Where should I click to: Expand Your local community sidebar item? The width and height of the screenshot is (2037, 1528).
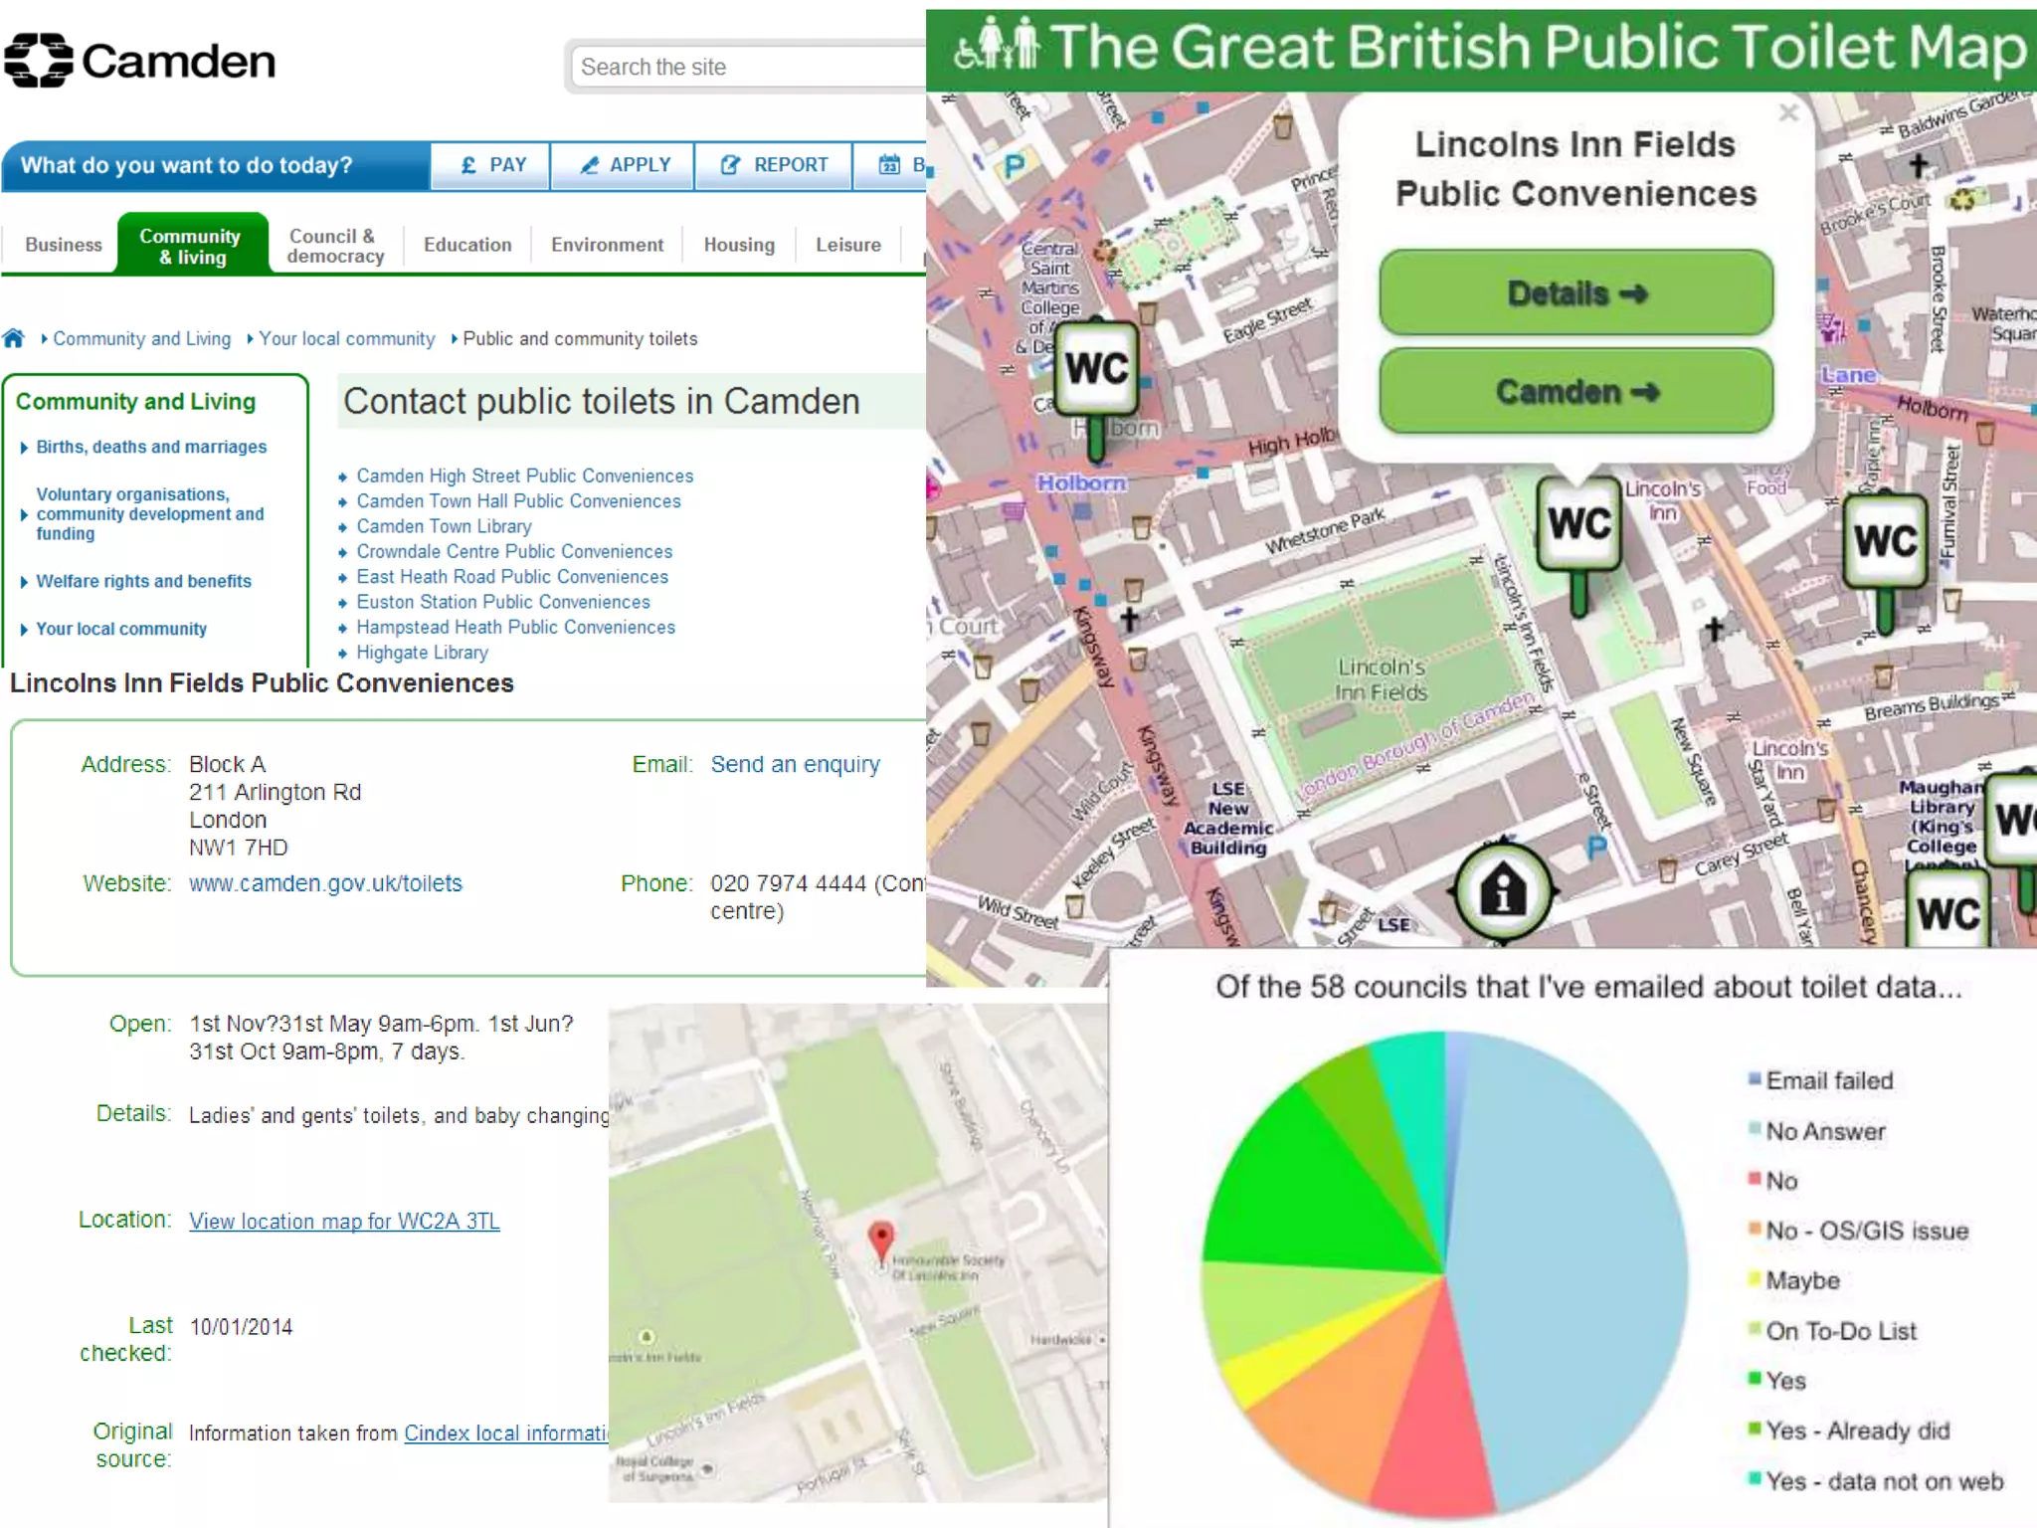click(x=121, y=630)
